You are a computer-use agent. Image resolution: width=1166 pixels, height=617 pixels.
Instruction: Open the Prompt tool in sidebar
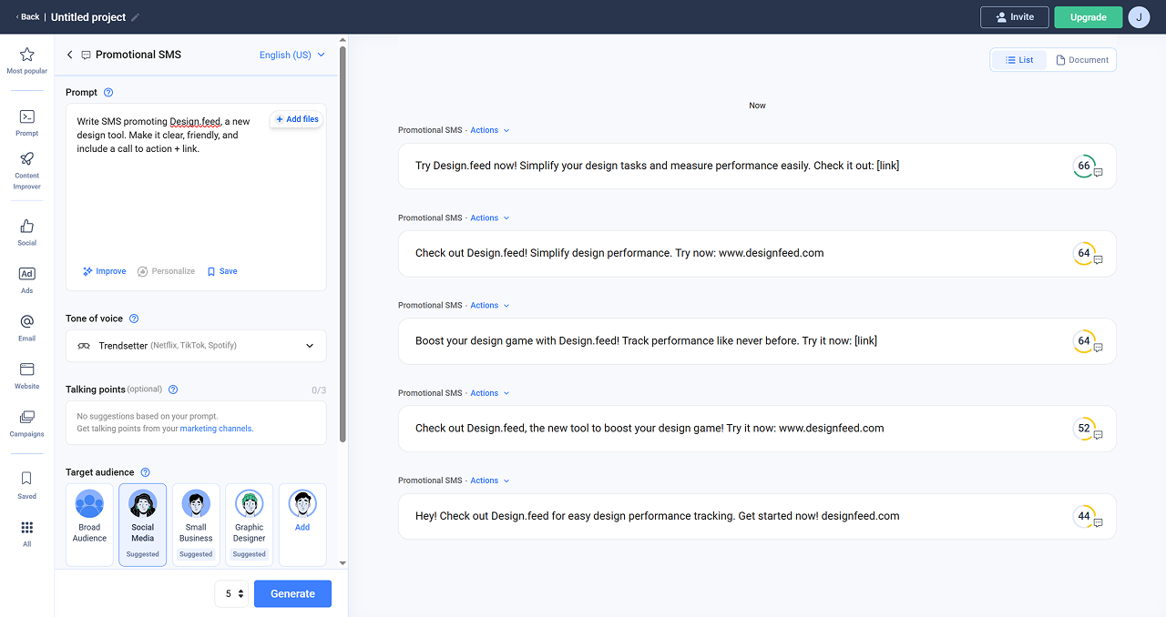[26, 122]
